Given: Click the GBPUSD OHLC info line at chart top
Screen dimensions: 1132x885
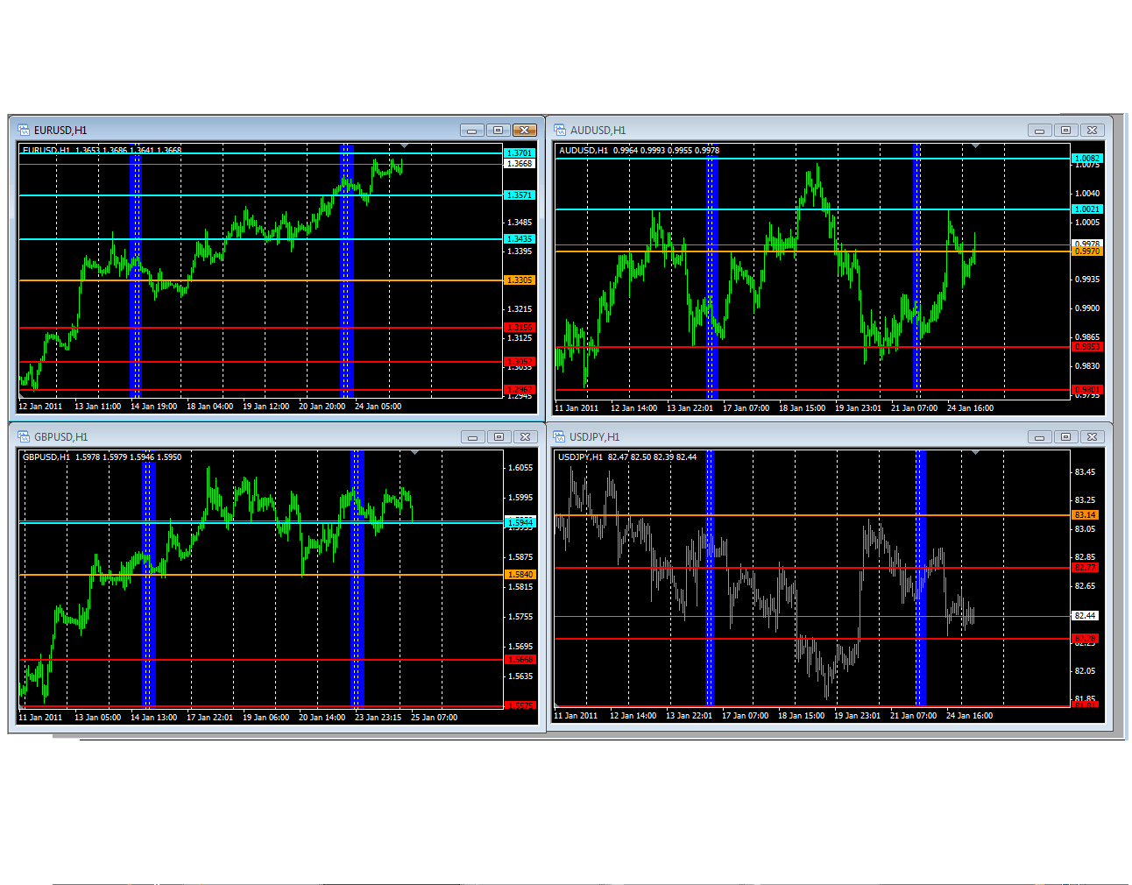Looking at the screenshot, I should [x=102, y=457].
